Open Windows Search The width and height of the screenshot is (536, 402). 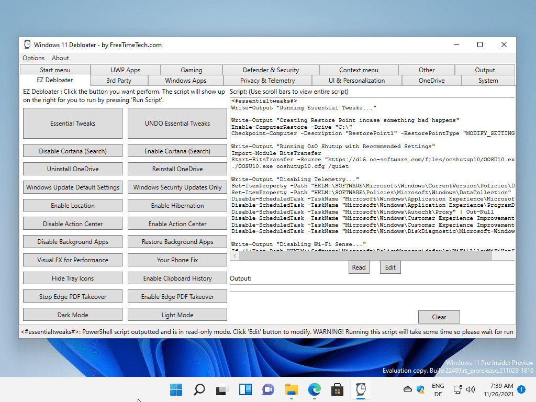pos(199,389)
